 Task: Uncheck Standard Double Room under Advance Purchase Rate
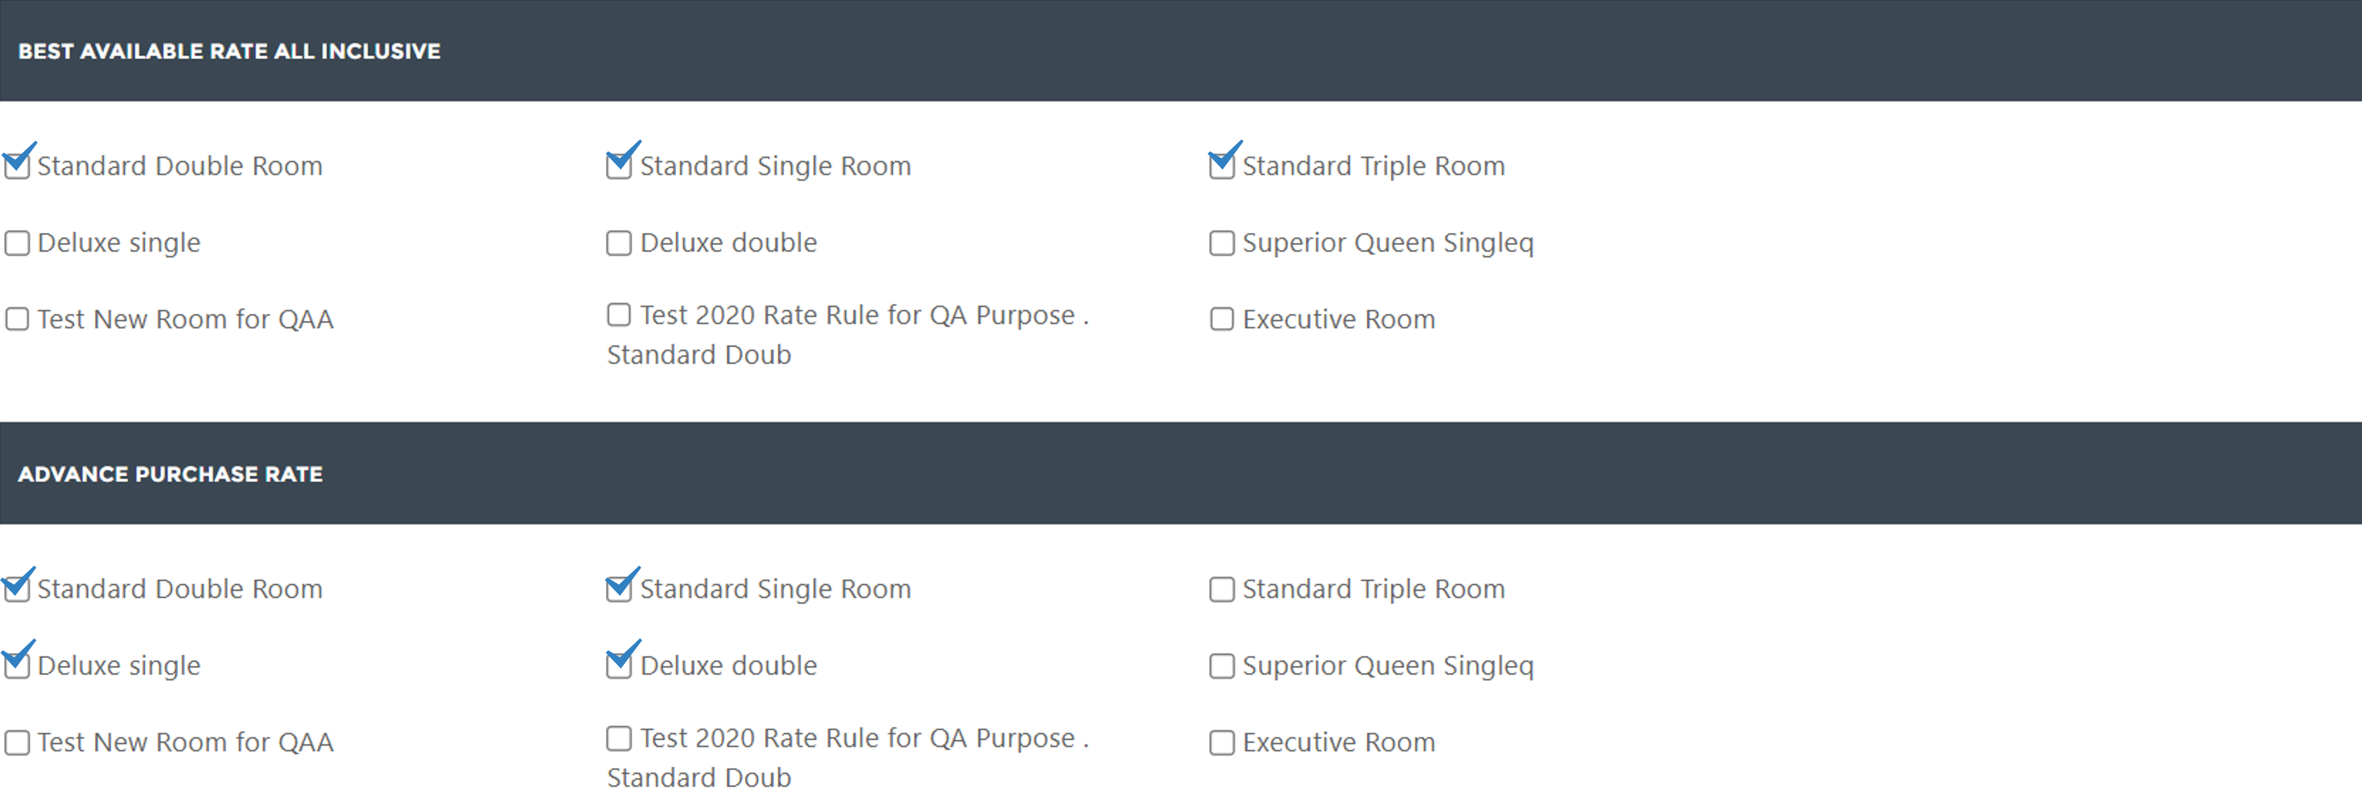coord(16,589)
